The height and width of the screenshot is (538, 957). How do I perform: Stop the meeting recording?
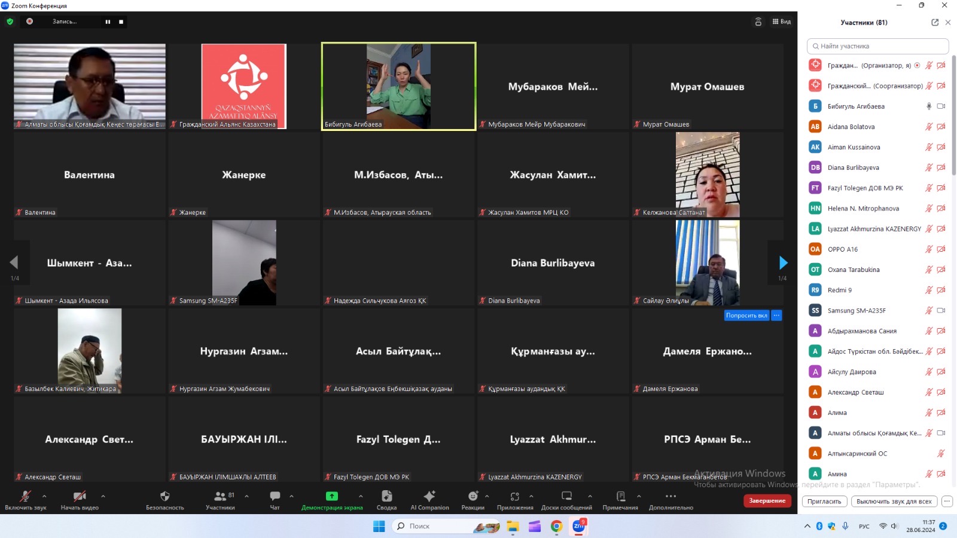121,22
